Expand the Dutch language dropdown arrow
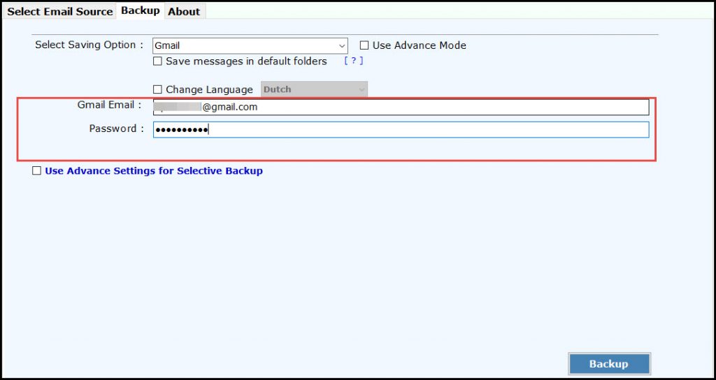This screenshot has height=380, width=716. pos(361,89)
